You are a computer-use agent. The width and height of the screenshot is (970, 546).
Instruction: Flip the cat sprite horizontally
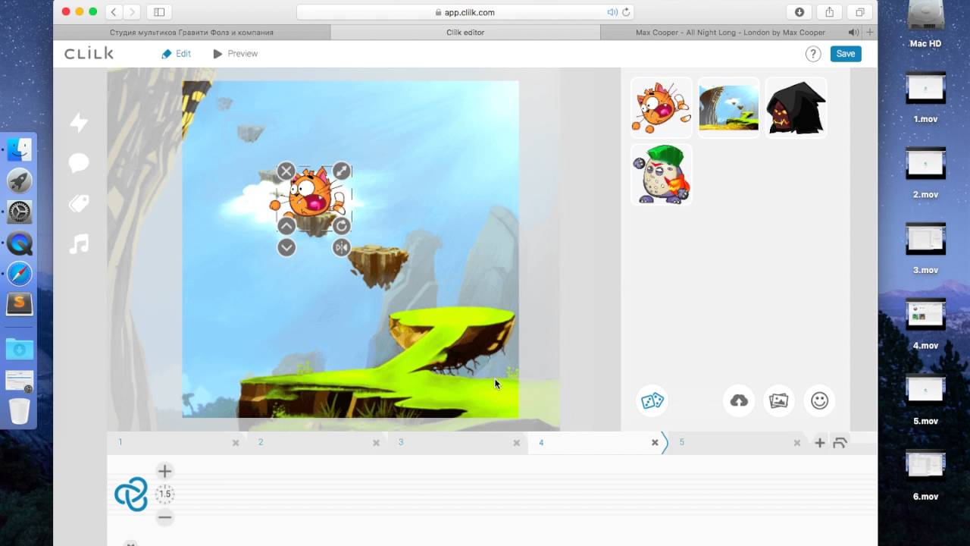(x=342, y=247)
